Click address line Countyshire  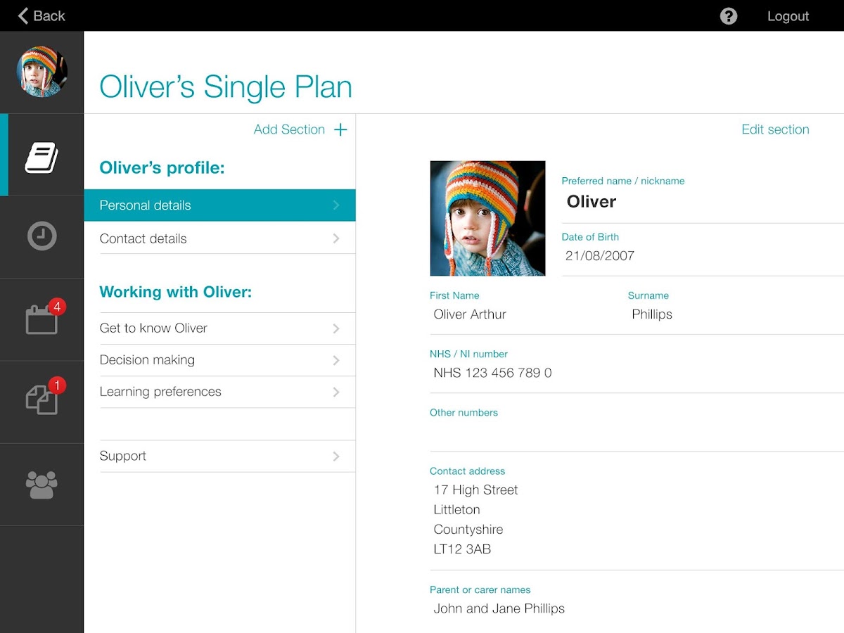pyautogui.click(x=468, y=530)
